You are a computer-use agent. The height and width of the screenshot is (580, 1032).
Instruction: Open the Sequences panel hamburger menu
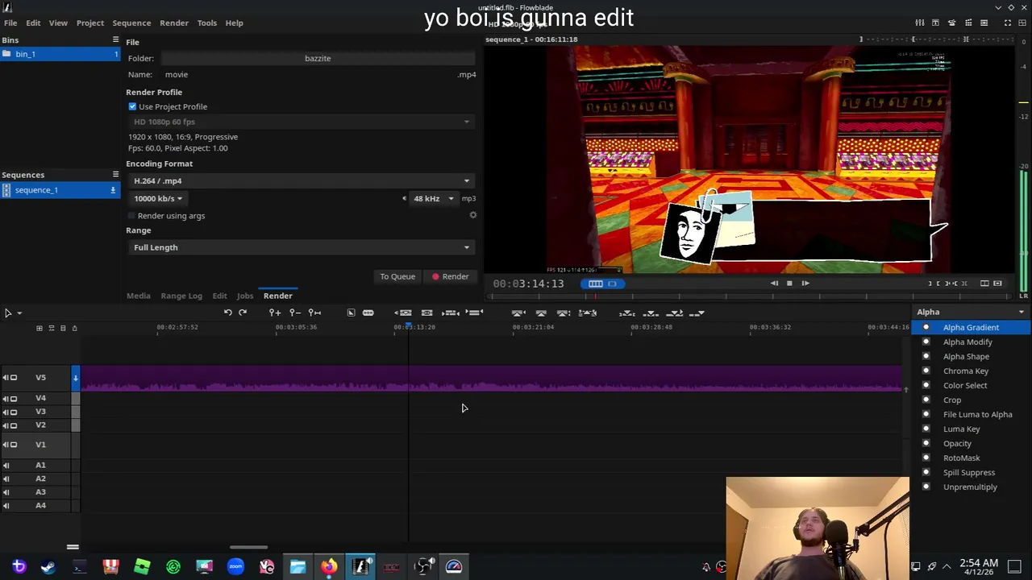[x=115, y=174]
